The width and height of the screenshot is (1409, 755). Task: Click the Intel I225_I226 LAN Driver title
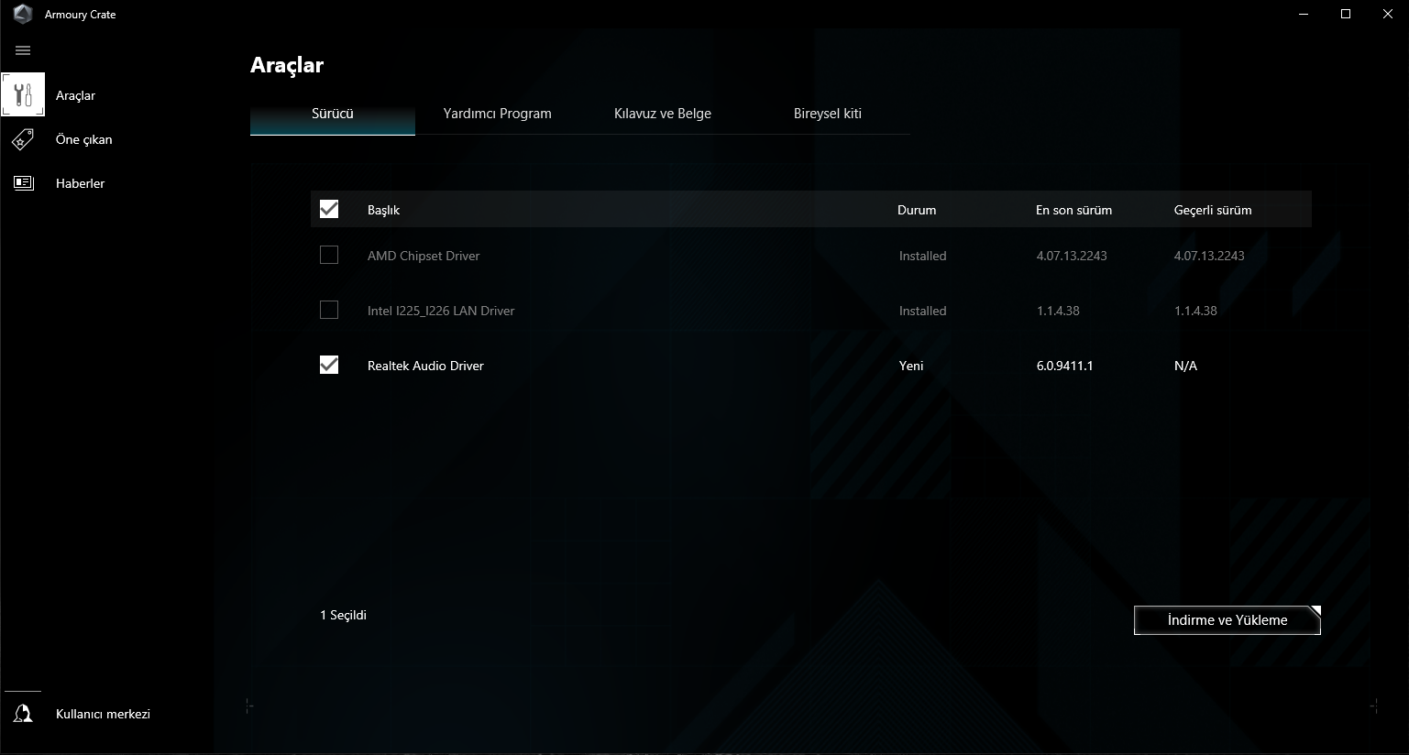pos(441,311)
